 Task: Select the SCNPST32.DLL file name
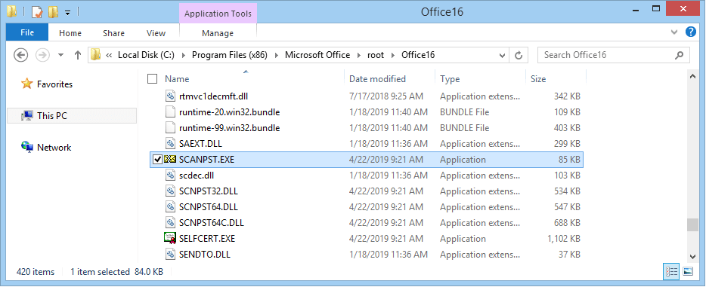point(209,191)
